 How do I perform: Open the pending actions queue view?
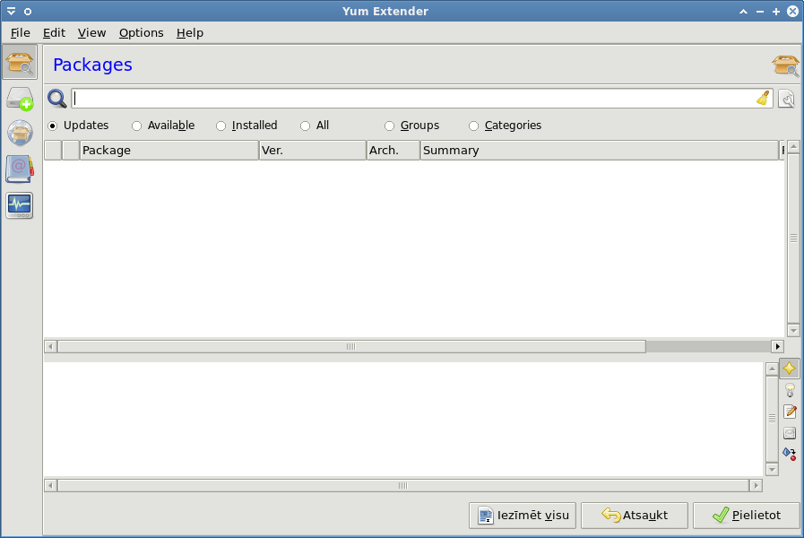20,98
